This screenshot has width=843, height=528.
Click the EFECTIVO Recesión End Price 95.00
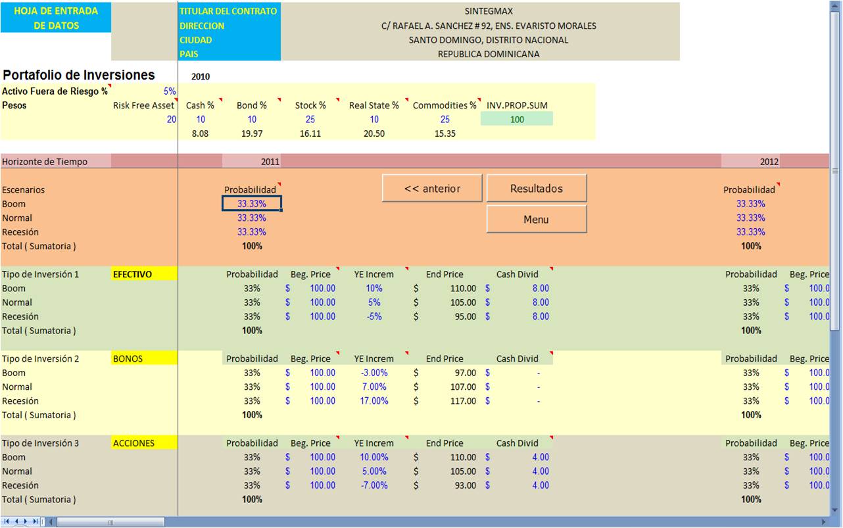pyautogui.click(x=445, y=316)
